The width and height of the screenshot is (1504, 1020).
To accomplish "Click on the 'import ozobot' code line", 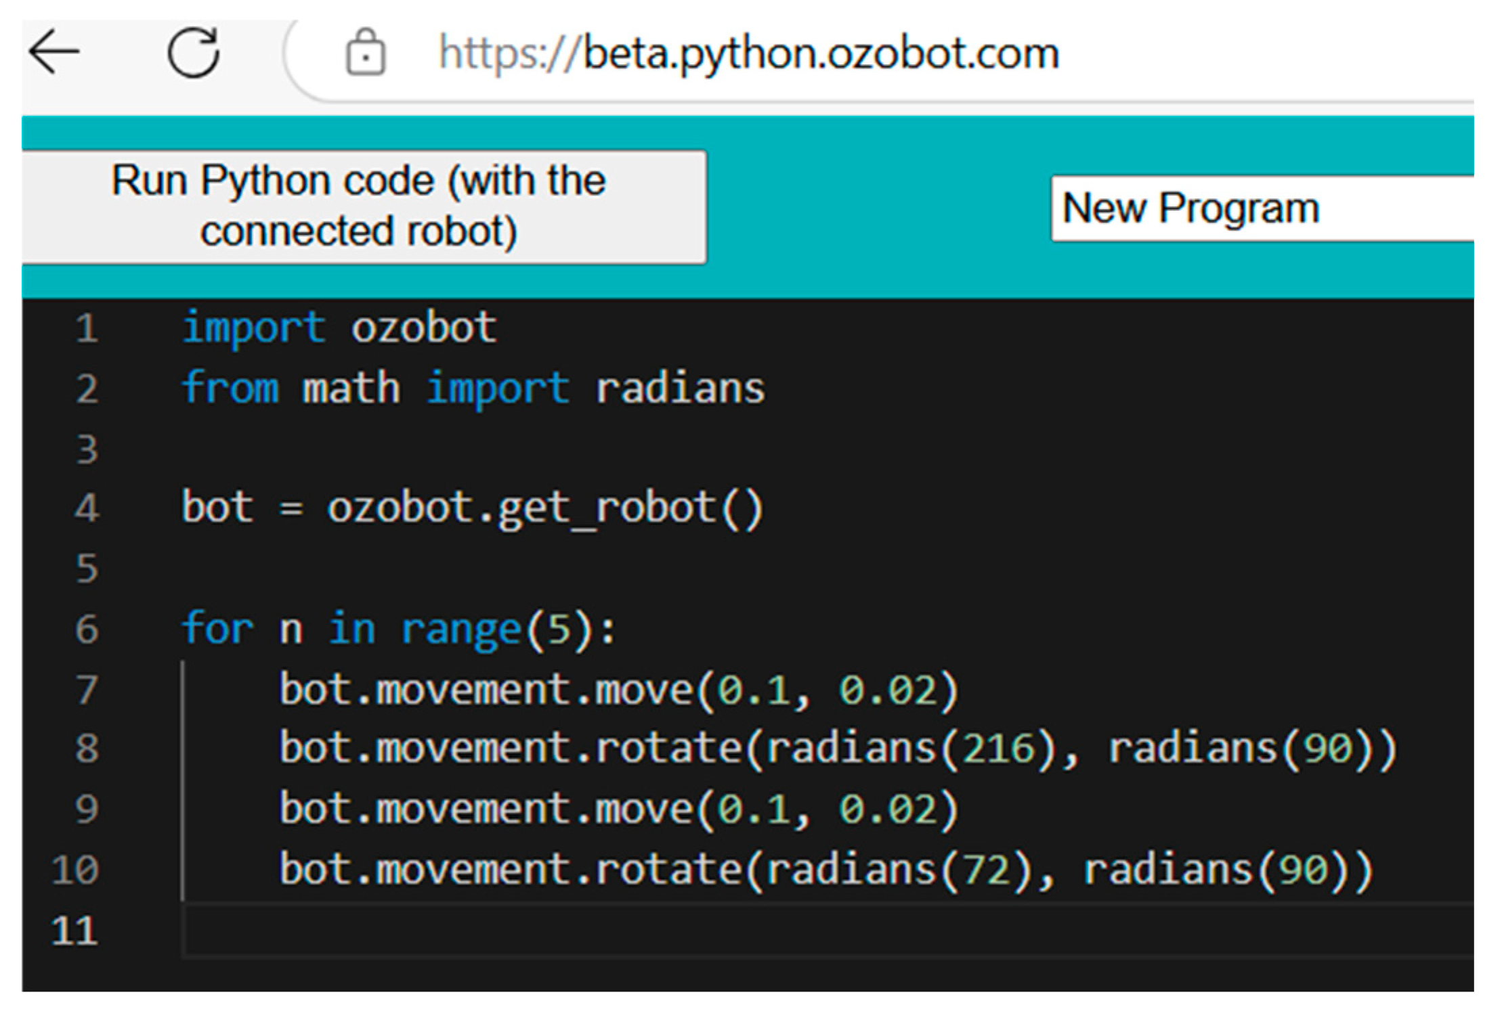I will (x=339, y=329).
